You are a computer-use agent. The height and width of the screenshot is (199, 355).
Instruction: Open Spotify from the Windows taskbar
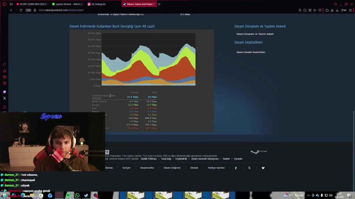coord(68,196)
